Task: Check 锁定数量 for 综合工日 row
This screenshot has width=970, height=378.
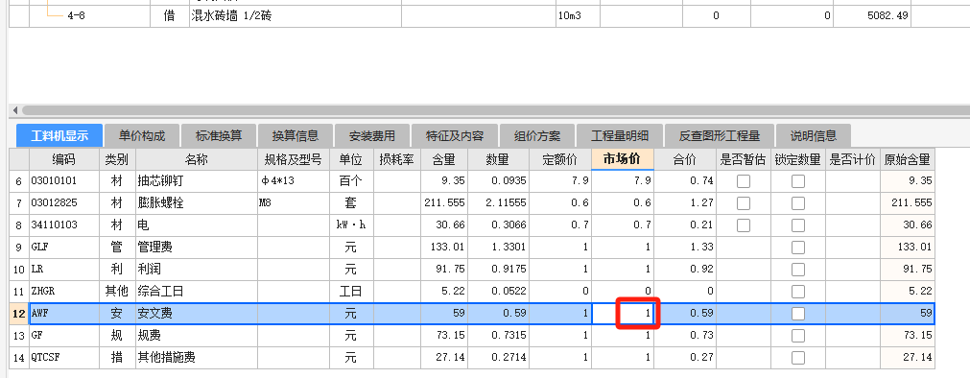Action: click(x=798, y=292)
